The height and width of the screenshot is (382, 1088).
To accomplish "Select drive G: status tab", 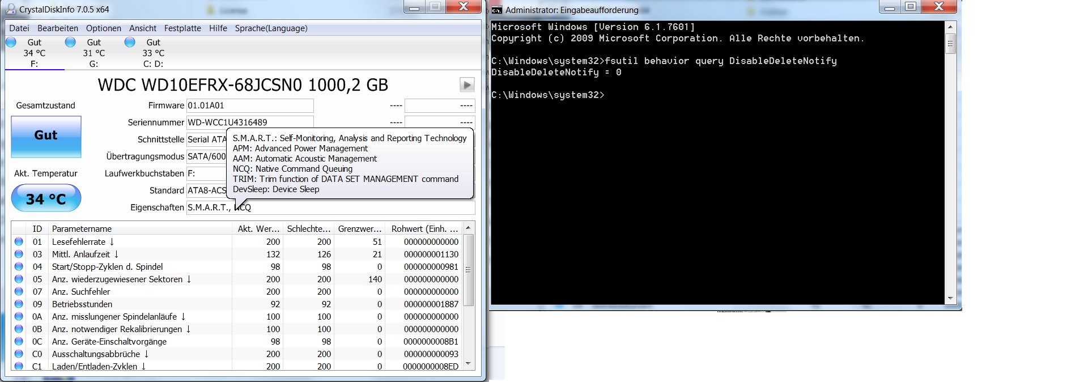I will pos(94,53).
